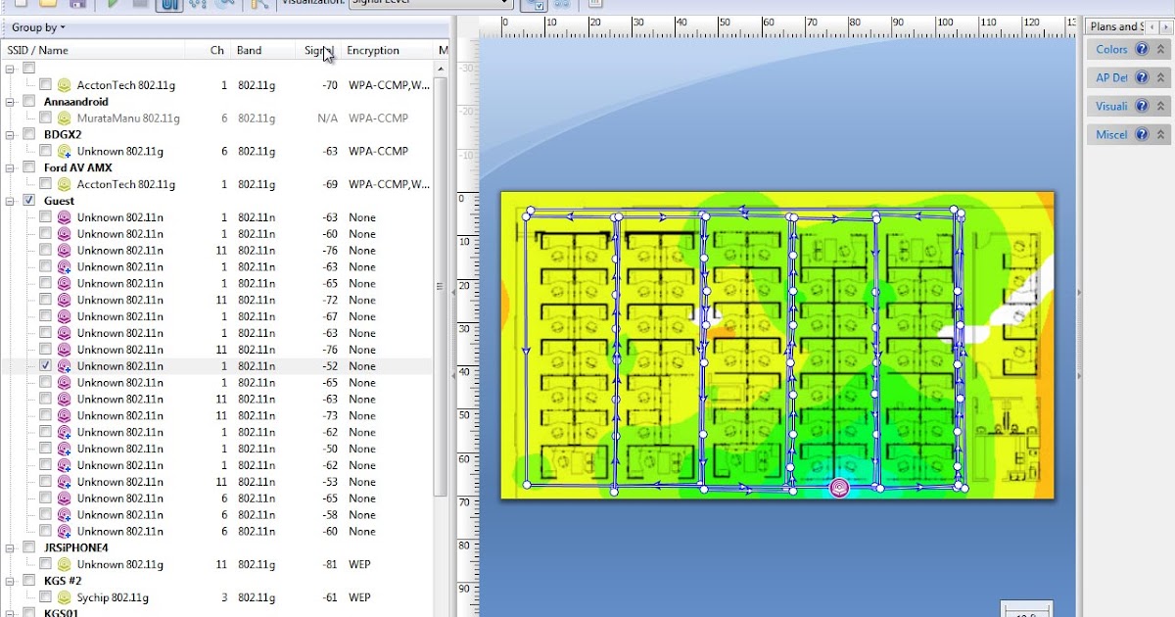Click the AP icon of the -50 Guest row

pyautogui.click(x=65, y=449)
